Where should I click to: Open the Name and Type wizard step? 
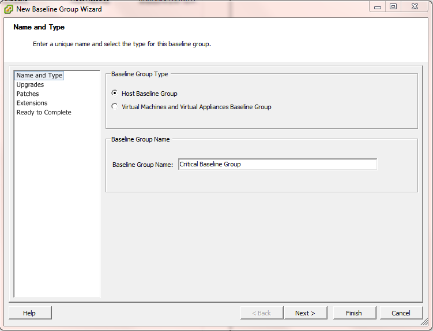[39, 75]
